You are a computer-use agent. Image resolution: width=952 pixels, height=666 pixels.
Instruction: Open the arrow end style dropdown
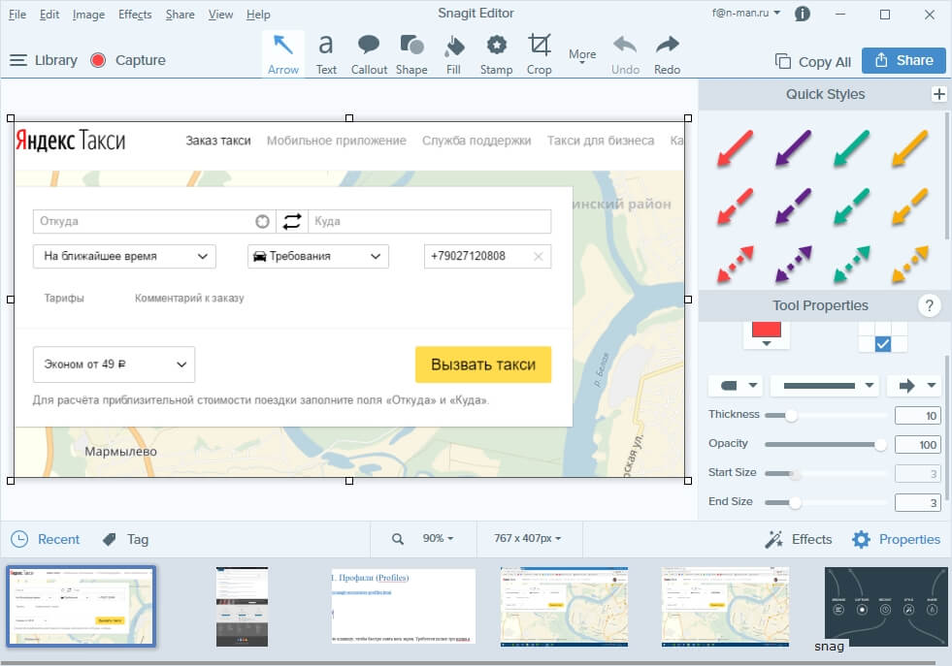(914, 386)
